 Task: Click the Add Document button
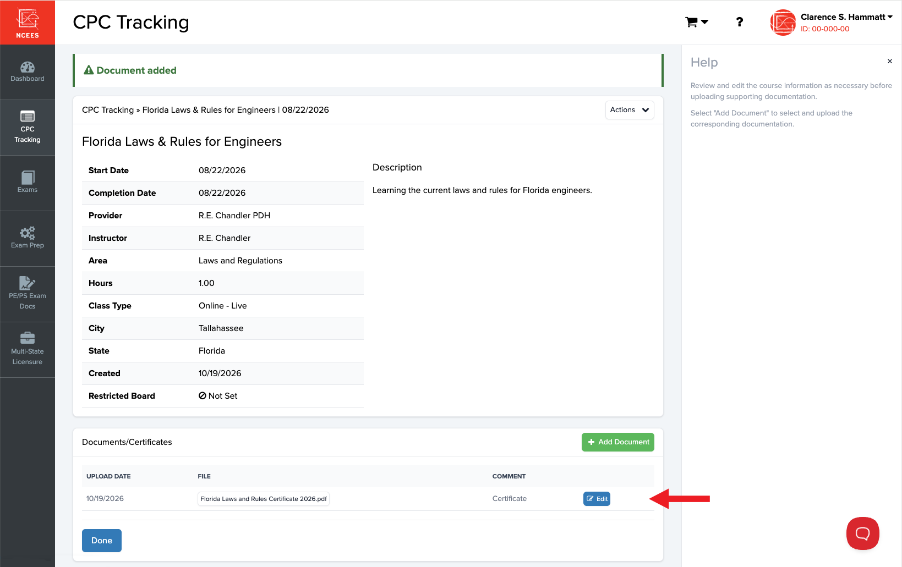[618, 442]
